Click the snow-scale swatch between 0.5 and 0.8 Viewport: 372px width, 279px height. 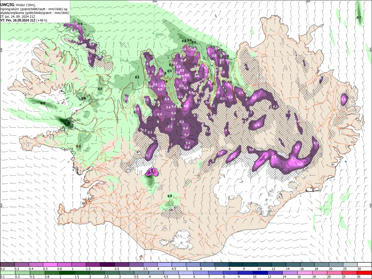pos(50,264)
